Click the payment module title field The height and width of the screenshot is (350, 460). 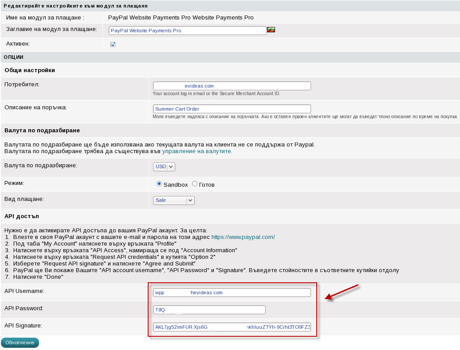click(187, 31)
